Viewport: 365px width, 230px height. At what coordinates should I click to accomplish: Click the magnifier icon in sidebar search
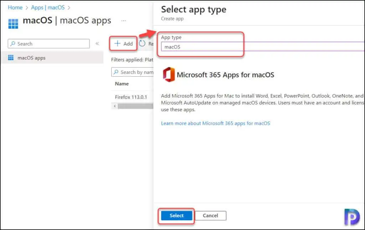(13, 44)
